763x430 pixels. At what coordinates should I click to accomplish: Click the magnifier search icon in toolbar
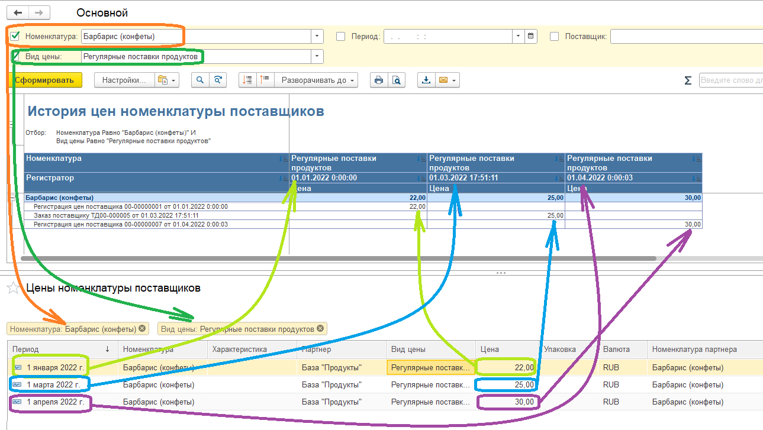click(200, 80)
